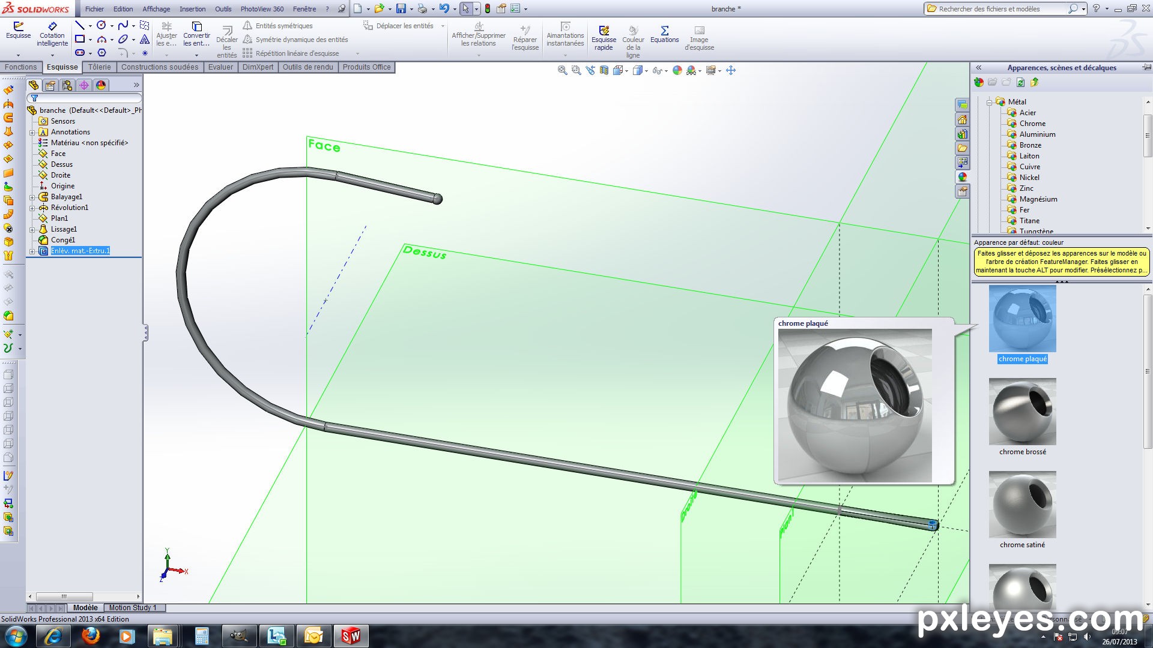Click the Rebuild traffic light icon
The width and height of the screenshot is (1153, 648).
[487, 8]
